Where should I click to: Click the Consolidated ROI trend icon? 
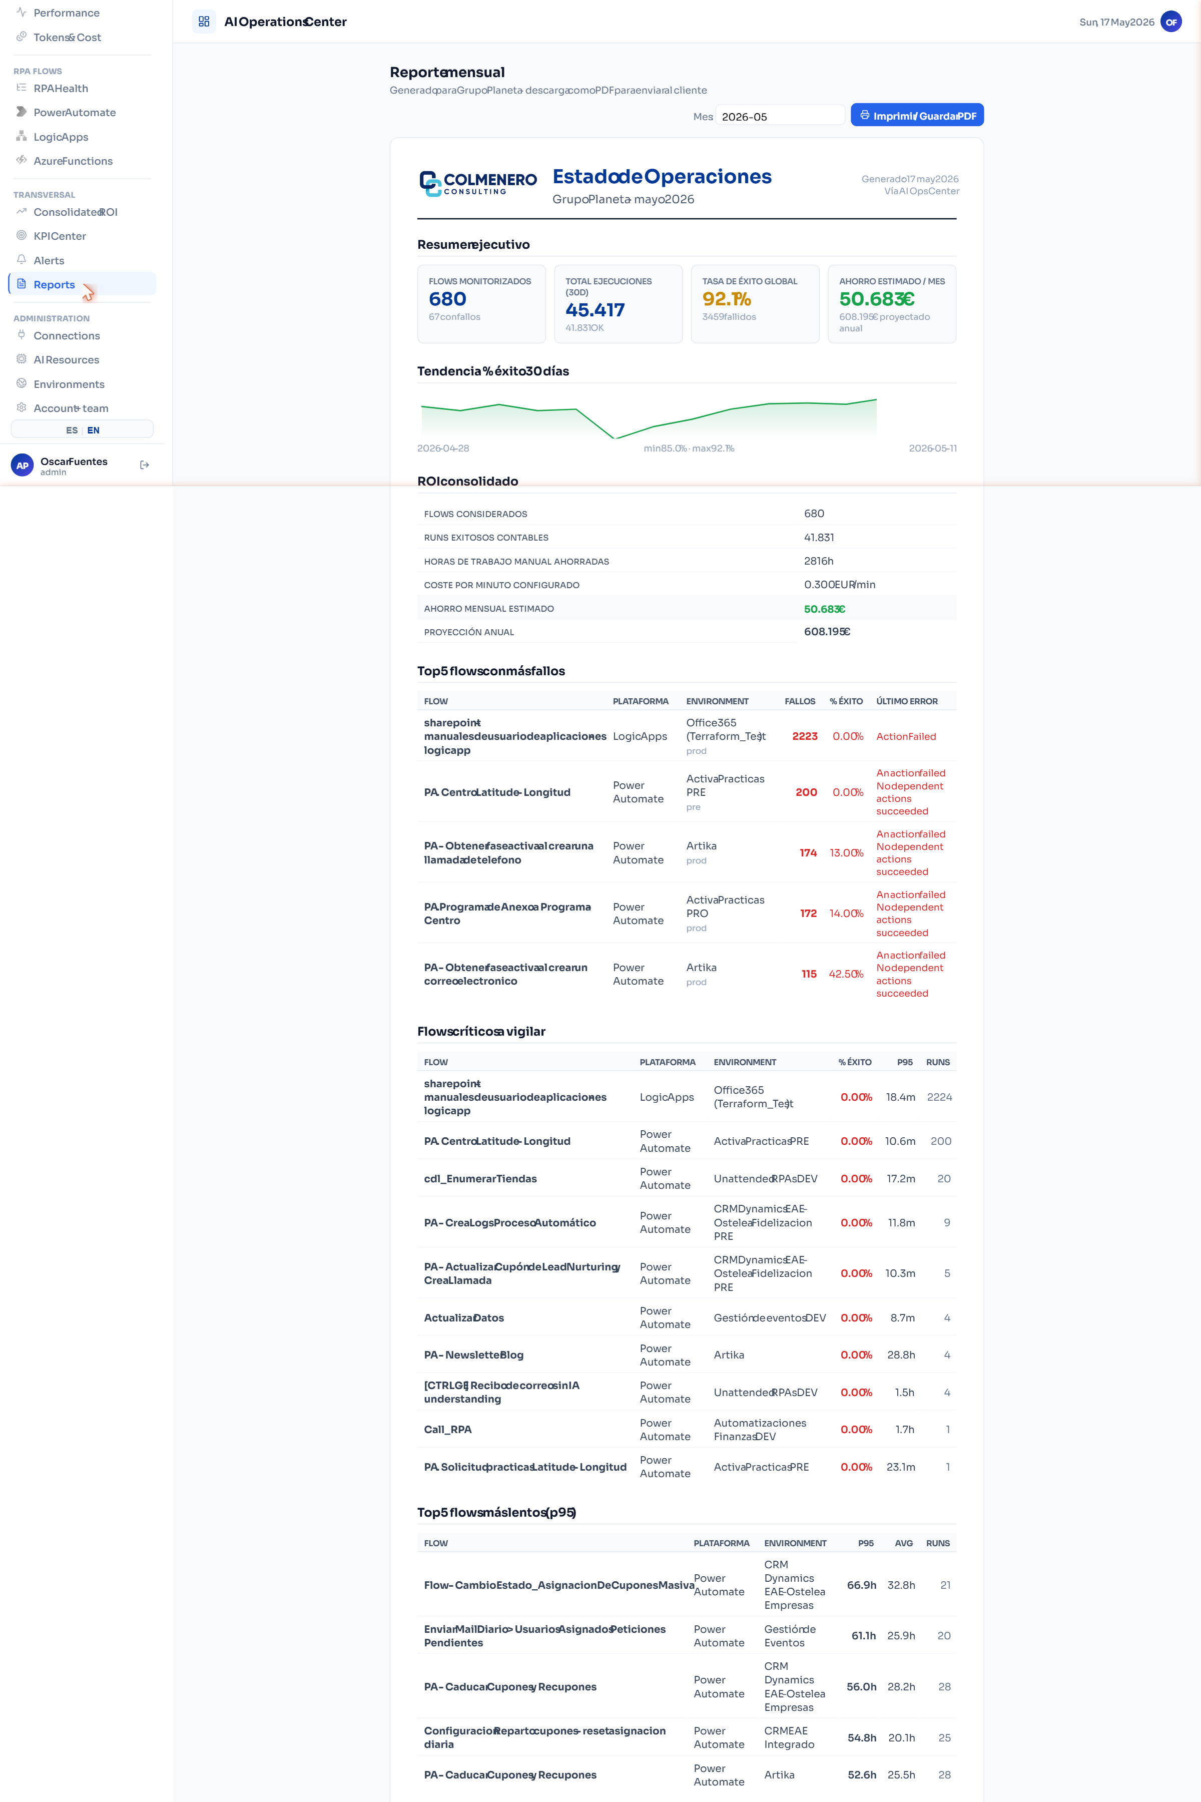pos(22,211)
